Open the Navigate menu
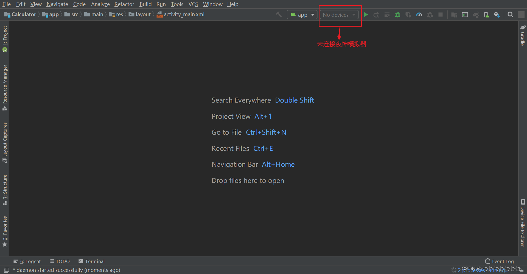Screen dimensions: 527x274 pos(57,4)
